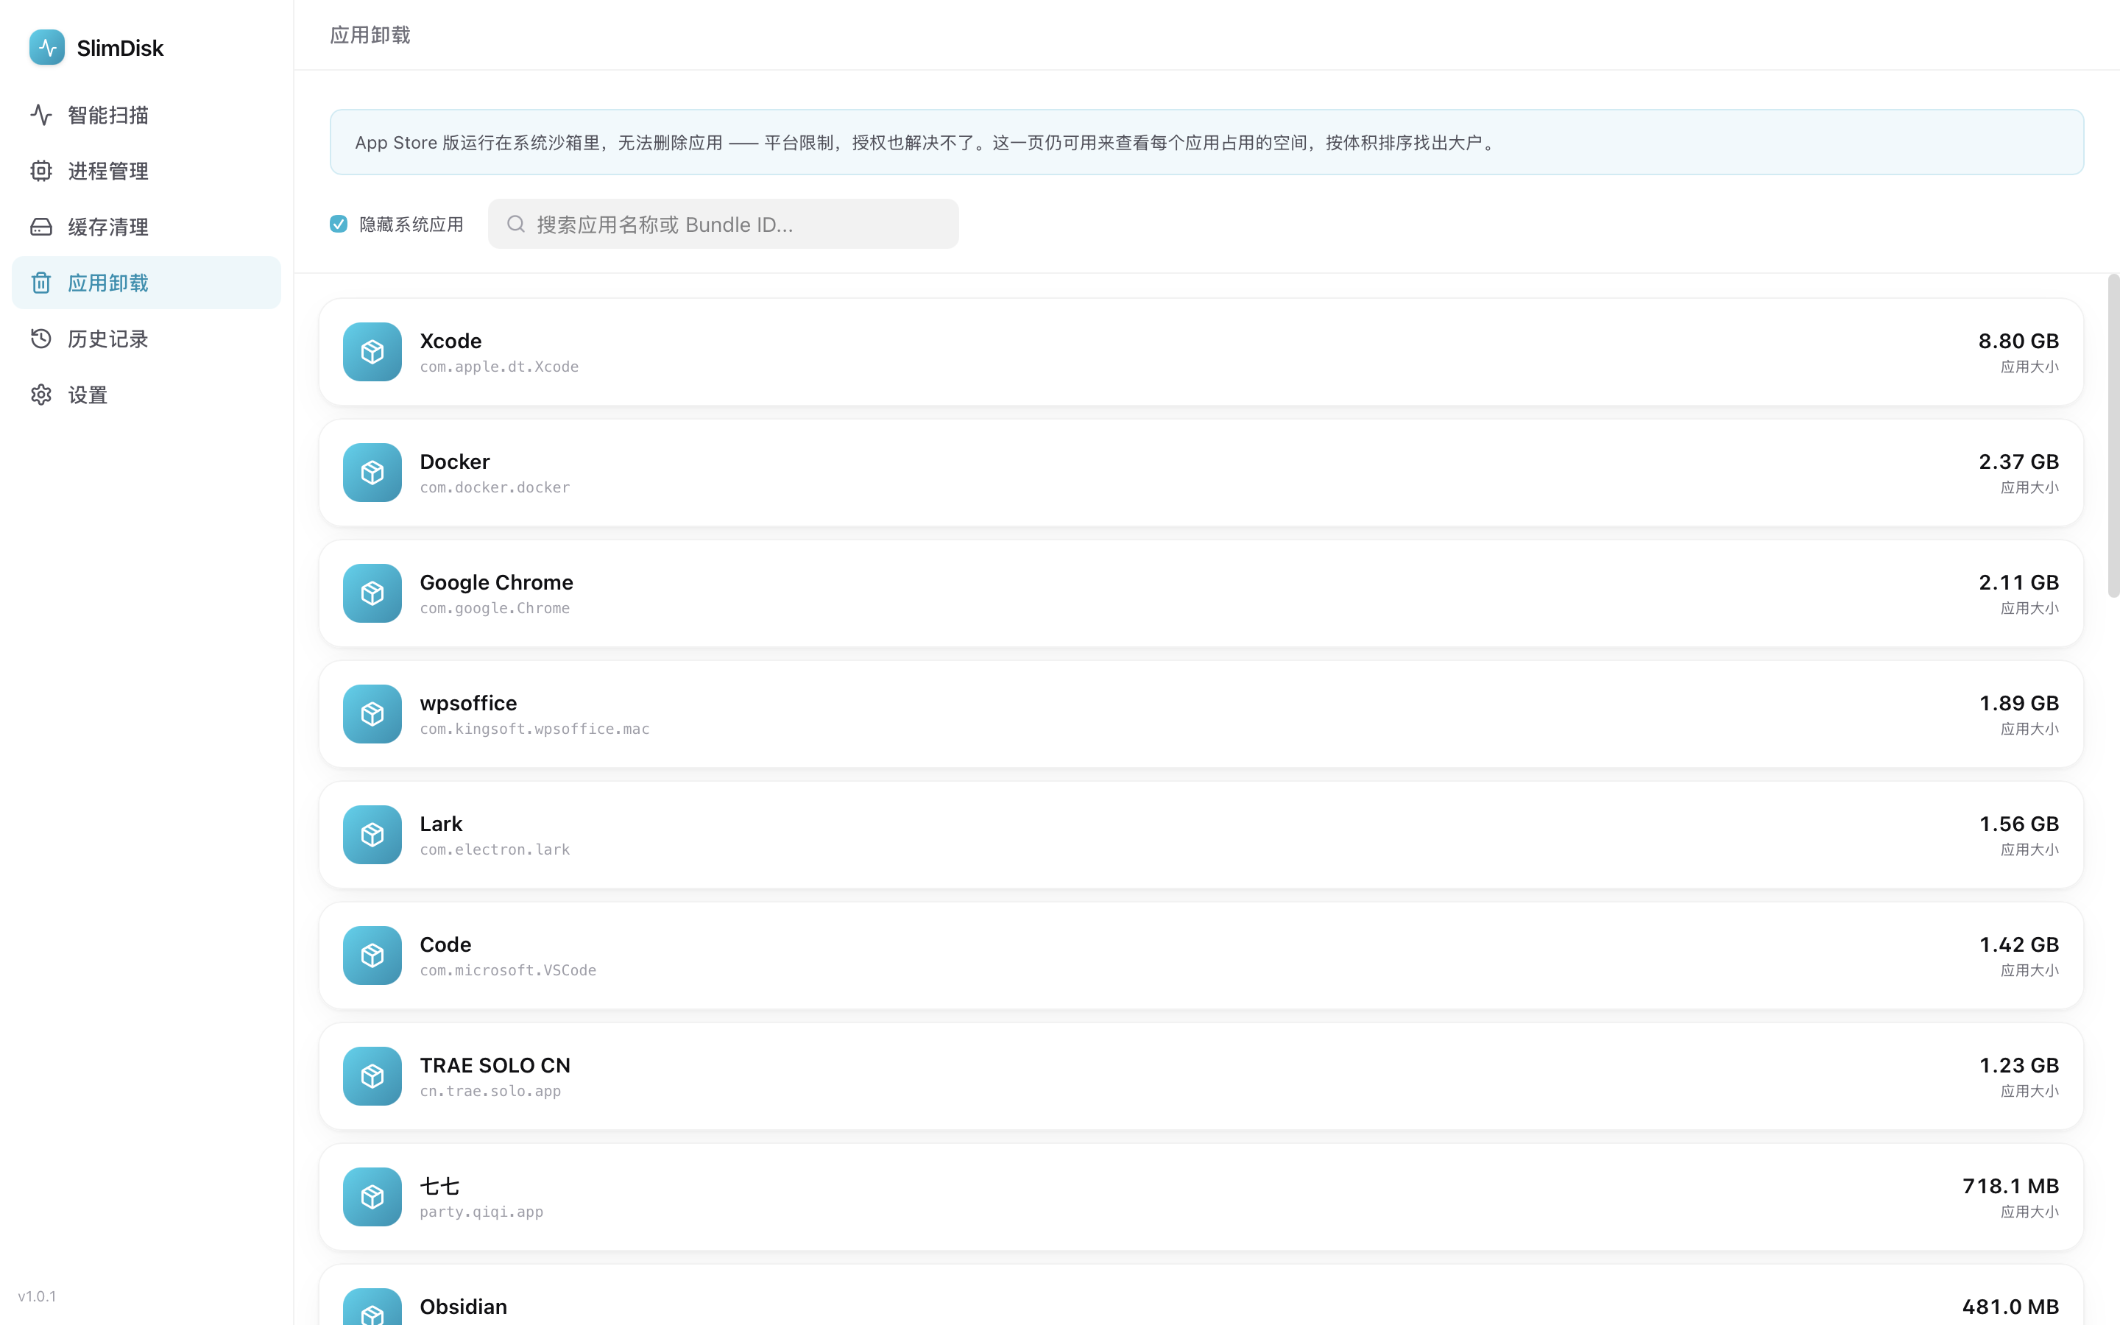Image resolution: width=2120 pixels, height=1325 pixels.
Task: Click the Xcode package icon
Action: [x=372, y=351]
